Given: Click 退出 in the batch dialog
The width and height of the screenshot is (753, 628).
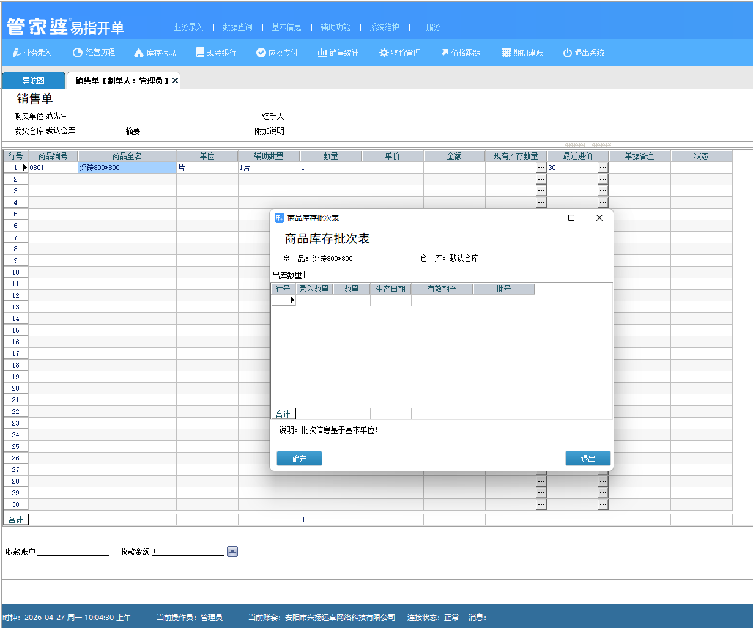Looking at the screenshot, I should coord(588,459).
